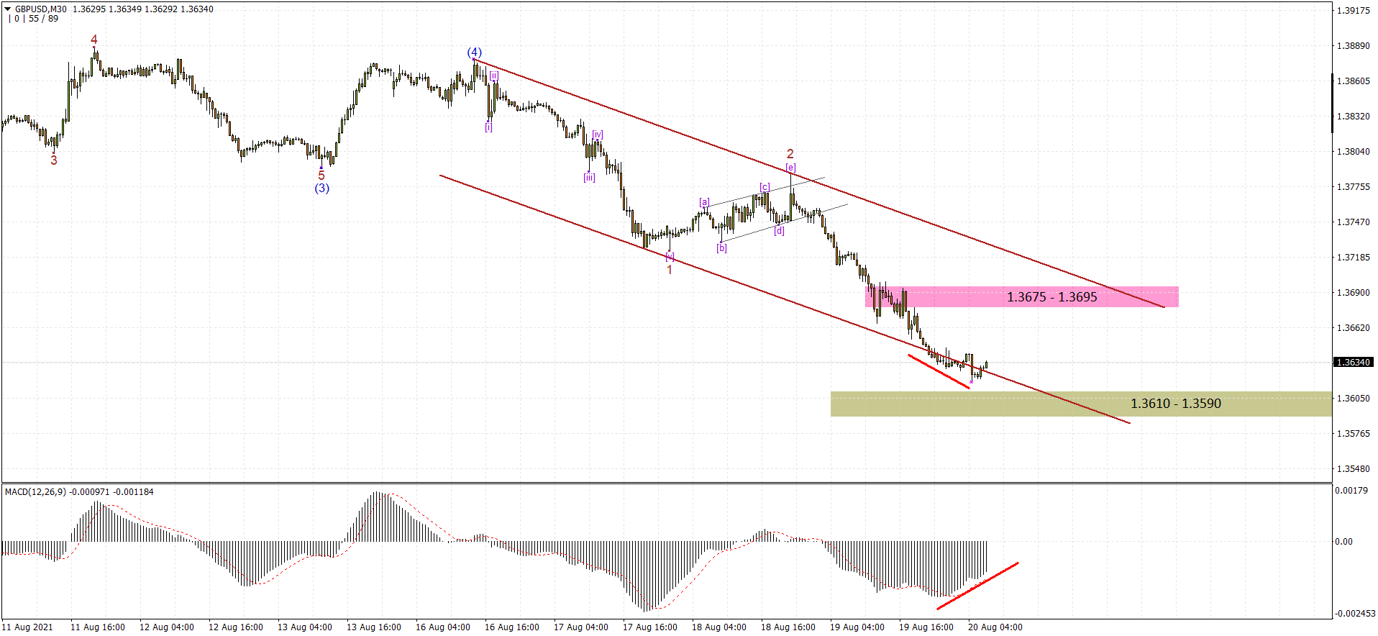Select the [a] triangle wave label

tap(705, 202)
